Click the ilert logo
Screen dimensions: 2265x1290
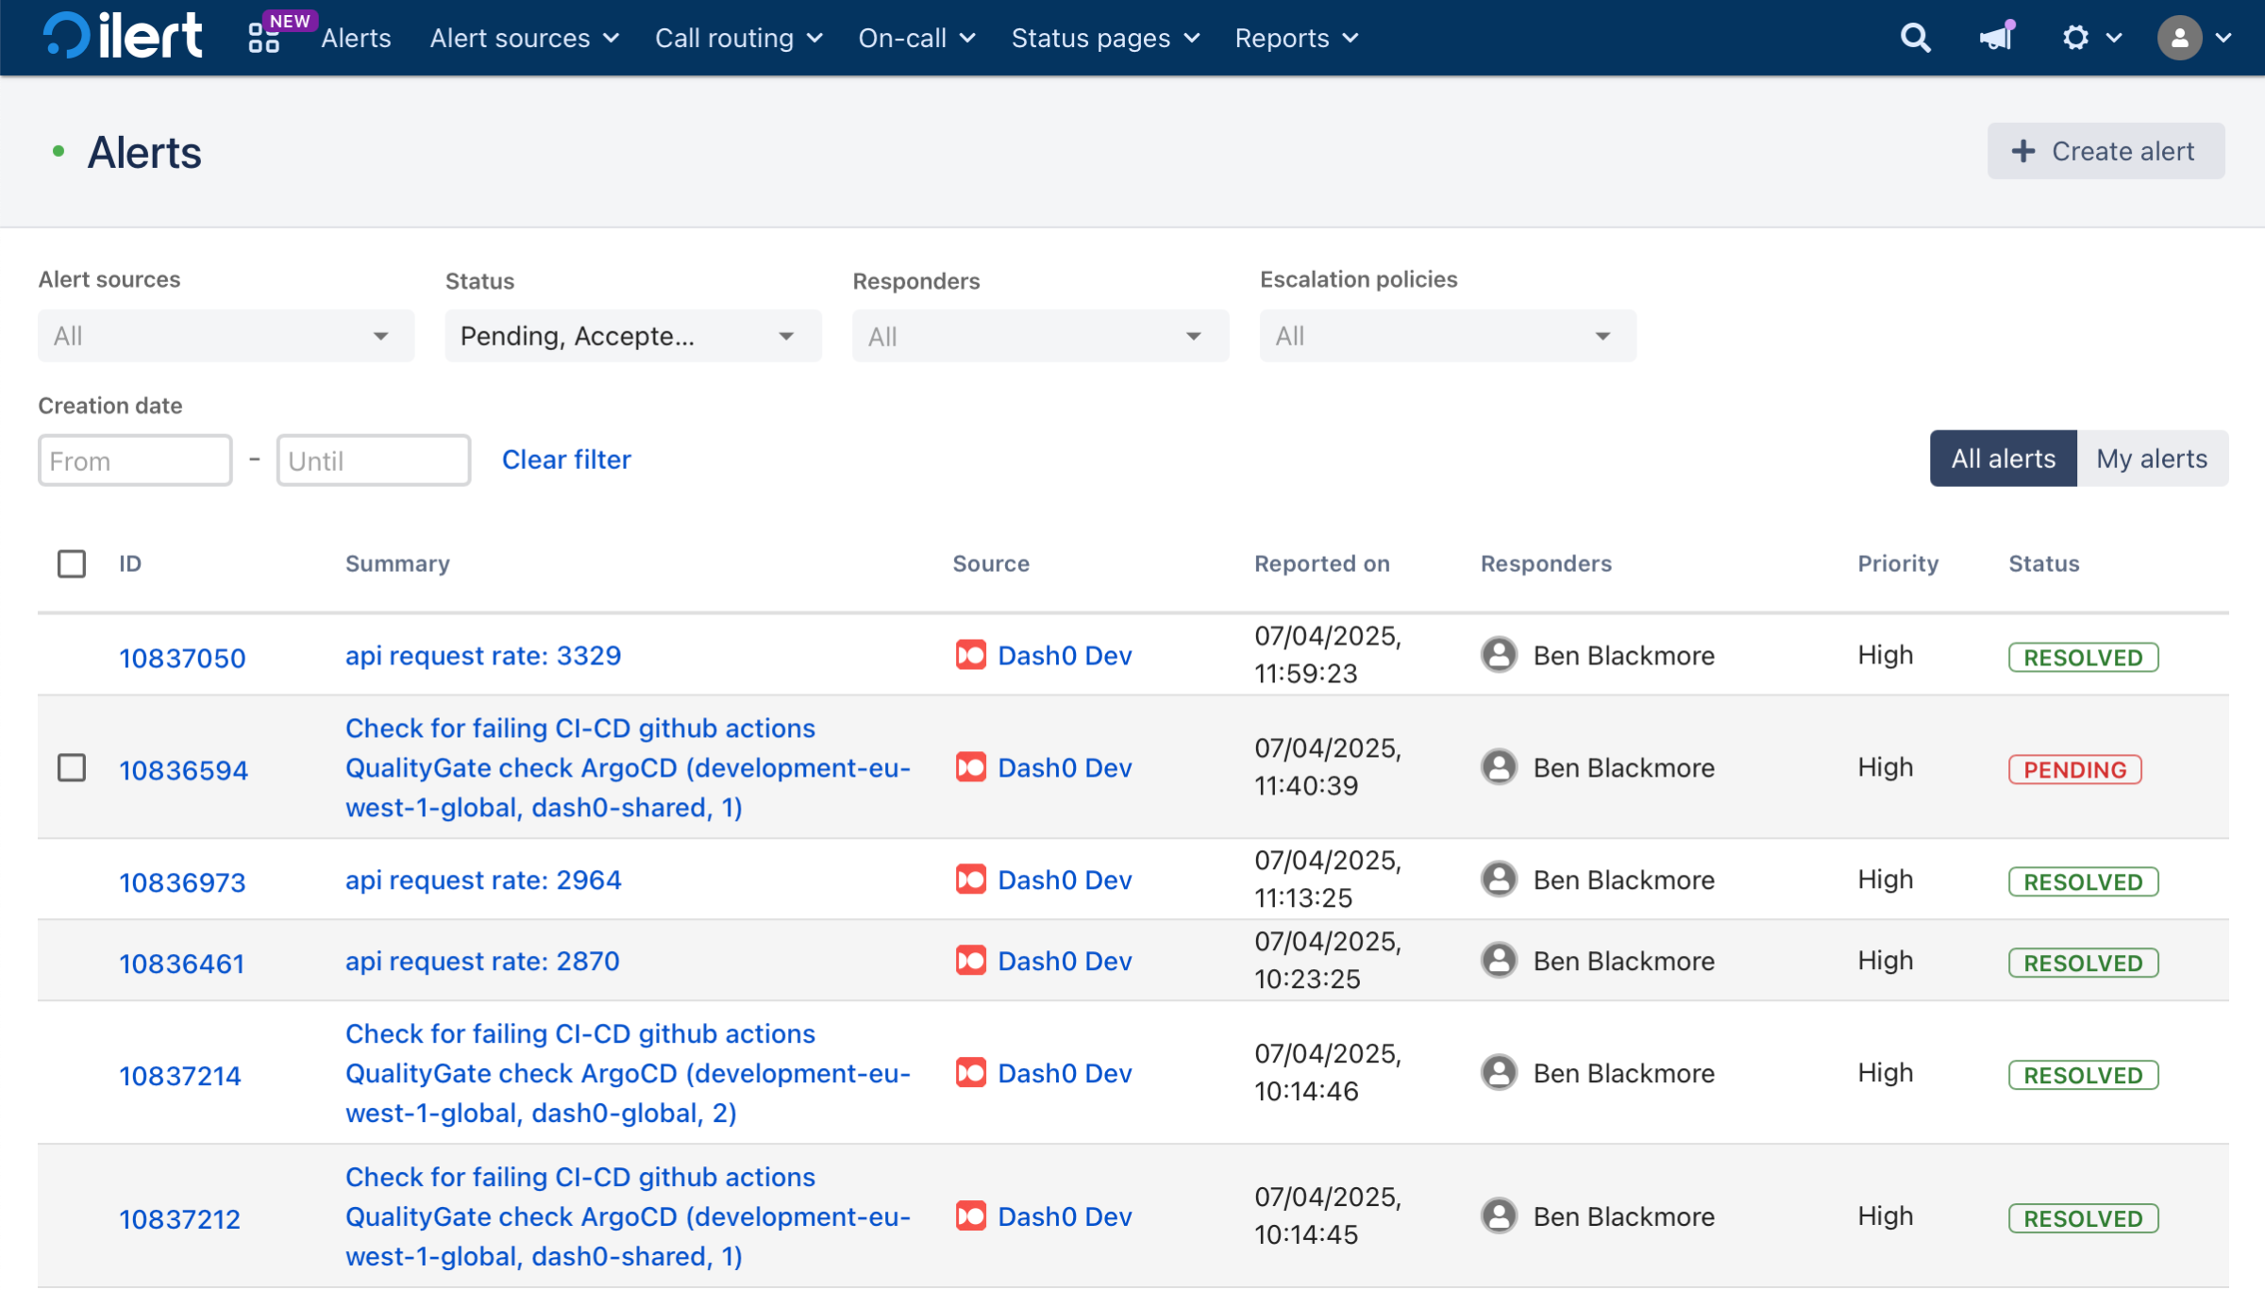tap(122, 37)
